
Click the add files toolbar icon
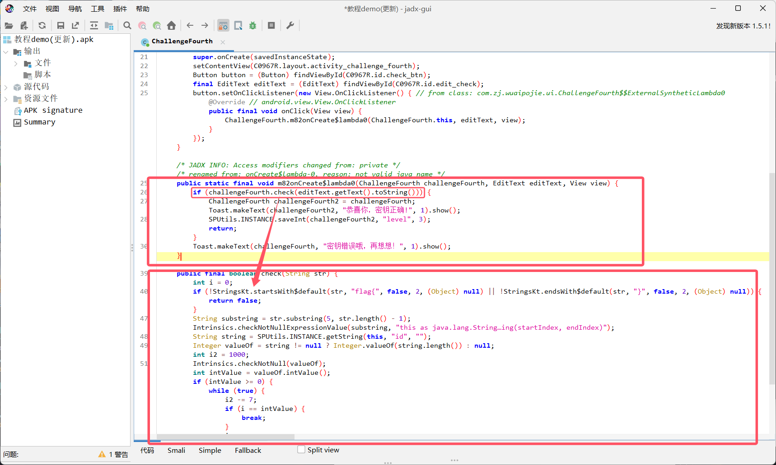24,26
